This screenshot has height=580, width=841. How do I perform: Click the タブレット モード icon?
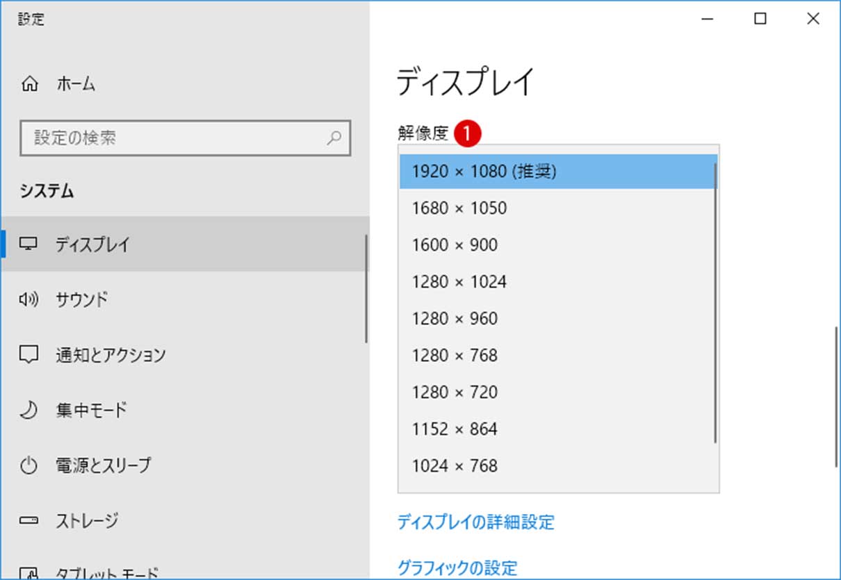click(28, 574)
